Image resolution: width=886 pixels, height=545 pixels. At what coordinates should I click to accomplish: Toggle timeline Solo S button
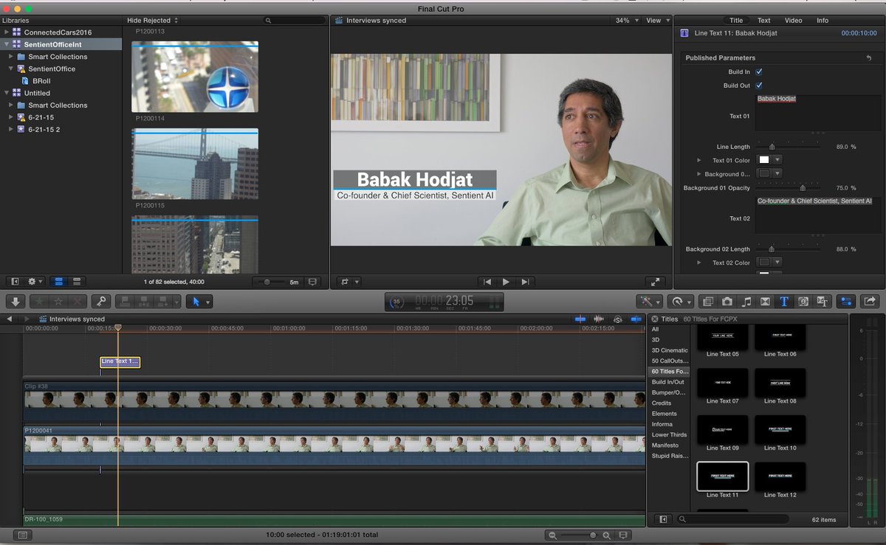[x=618, y=319]
